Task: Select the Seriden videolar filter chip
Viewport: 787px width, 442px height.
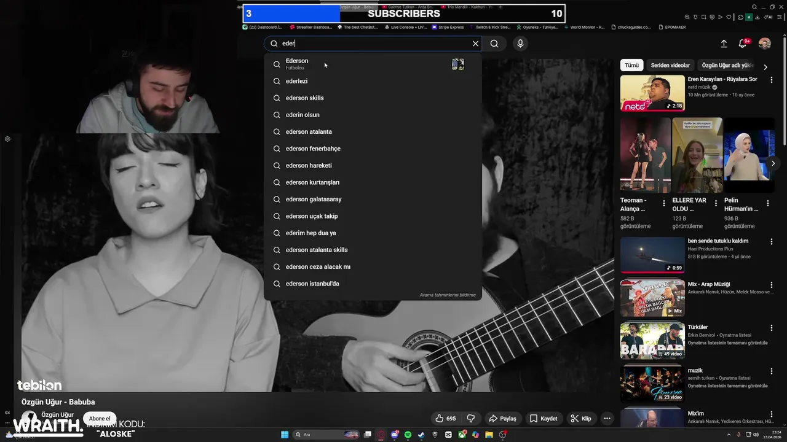Action: (670, 65)
